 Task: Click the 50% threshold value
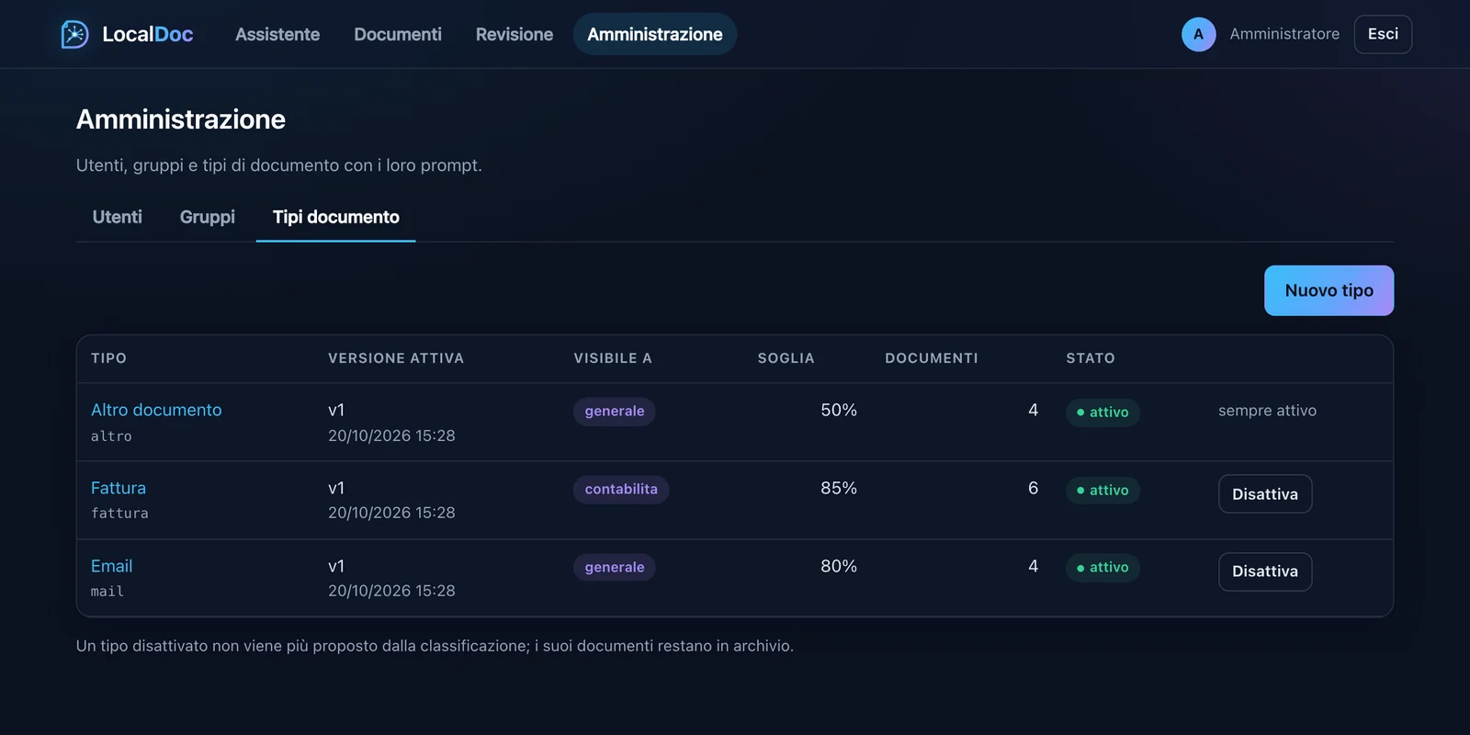pyautogui.click(x=839, y=410)
